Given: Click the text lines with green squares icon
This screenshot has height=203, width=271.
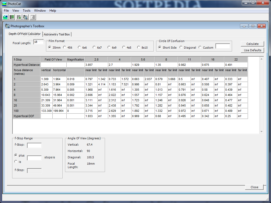Looking at the screenshot, I should (x=19, y=17).
